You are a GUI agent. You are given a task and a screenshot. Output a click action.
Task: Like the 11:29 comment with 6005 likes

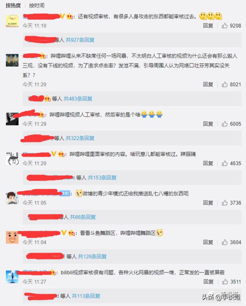click(x=225, y=124)
